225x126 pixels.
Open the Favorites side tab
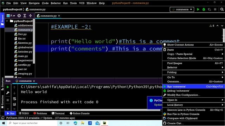click(2, 102)
